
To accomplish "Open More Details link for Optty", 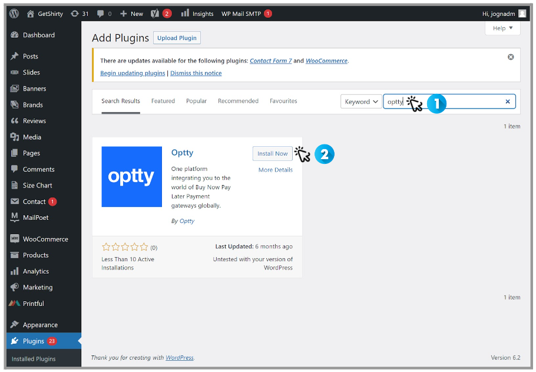I will pos(275,170).
